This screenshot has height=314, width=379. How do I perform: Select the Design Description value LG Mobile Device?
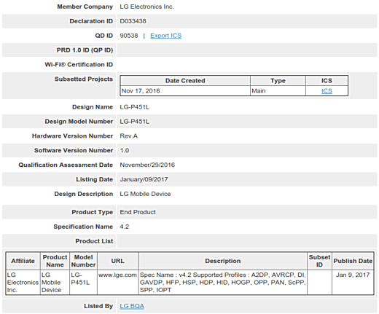(x=145, y=194)
